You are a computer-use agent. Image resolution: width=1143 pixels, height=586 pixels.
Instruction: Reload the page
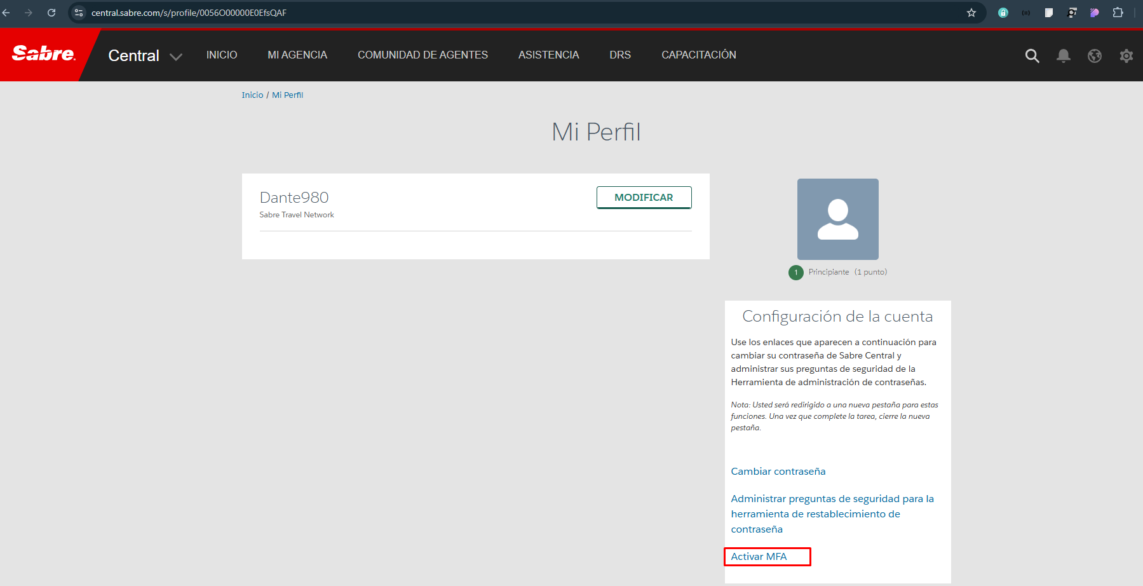[x=51, y=13]
